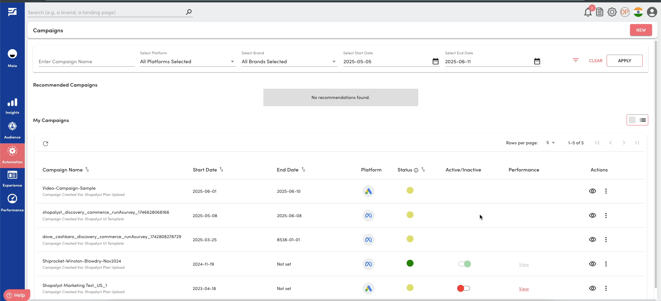
Task: Click Google Ads icon for Video-Campaign-Sample
Action: (368, 191)
